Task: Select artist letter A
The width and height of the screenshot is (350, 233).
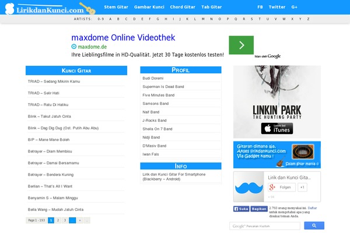Action: pos(110,19)
